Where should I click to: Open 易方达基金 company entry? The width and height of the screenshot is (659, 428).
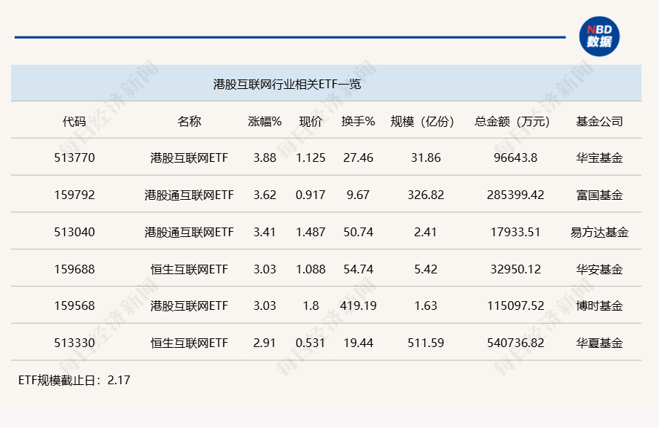599,232
